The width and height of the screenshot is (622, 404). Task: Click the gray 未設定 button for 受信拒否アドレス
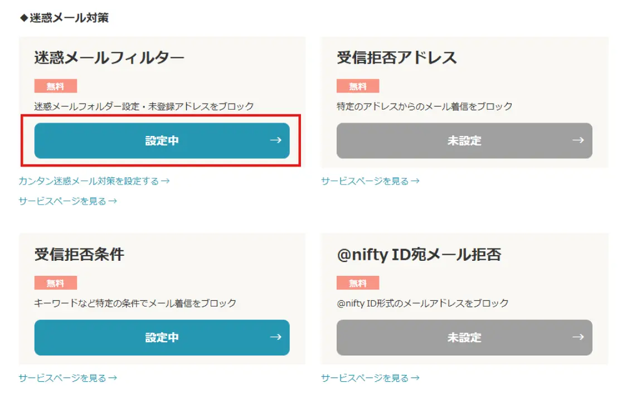(463, 140)
